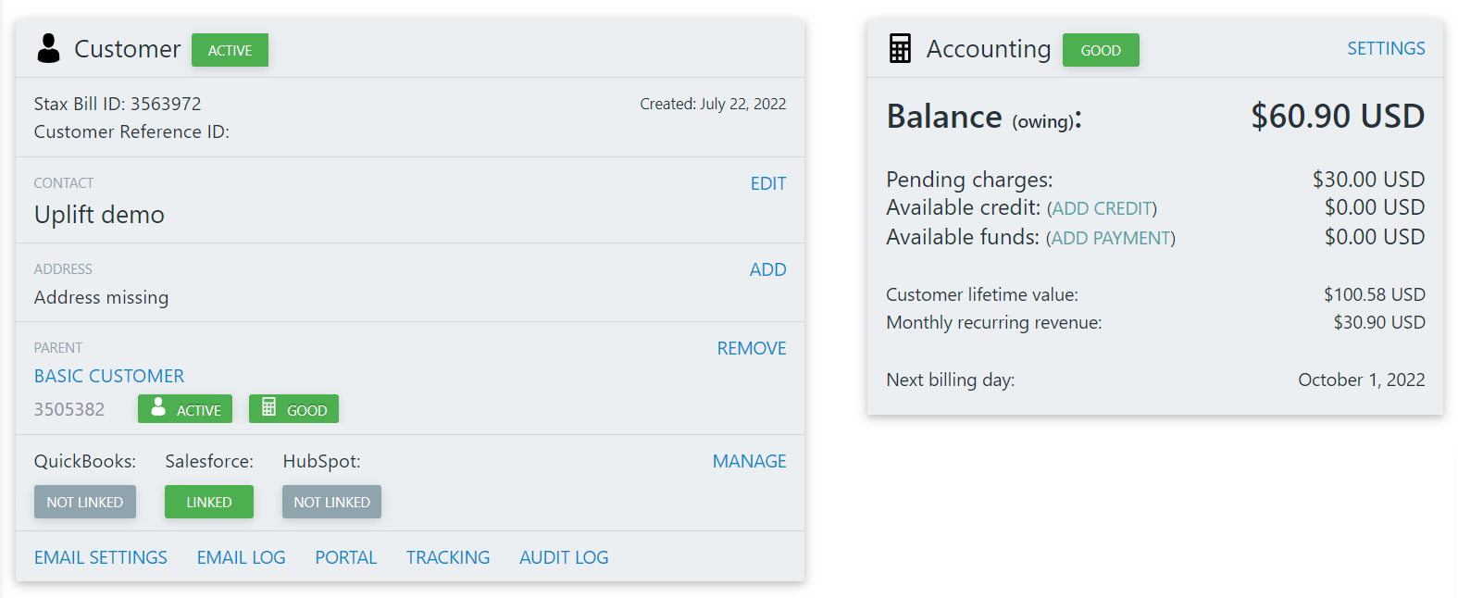Remove the parent customer
The height and width of the screenshot is (598, 1458).
click(752, 348)
